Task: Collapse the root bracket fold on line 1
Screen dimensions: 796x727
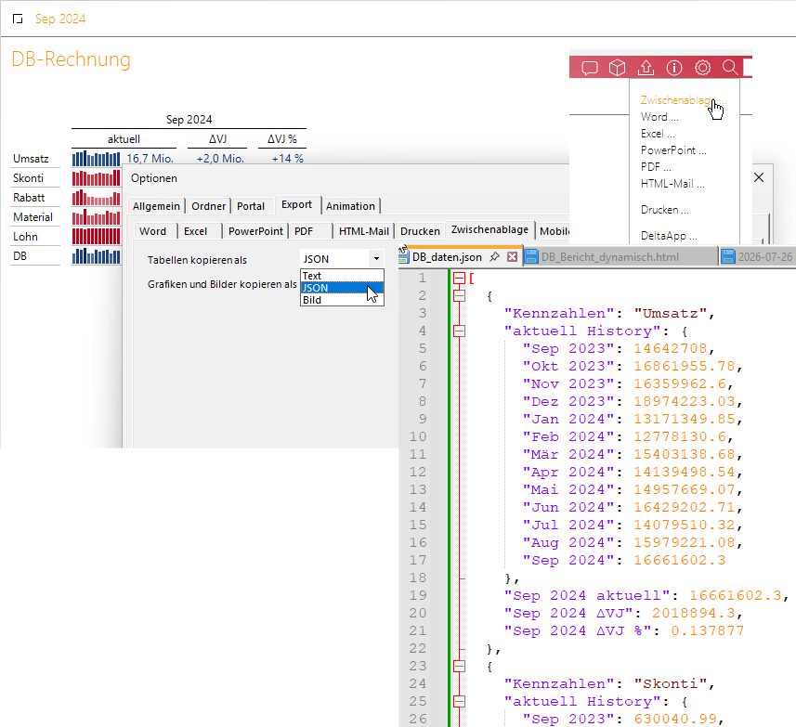Action: (x=459, y=278)
